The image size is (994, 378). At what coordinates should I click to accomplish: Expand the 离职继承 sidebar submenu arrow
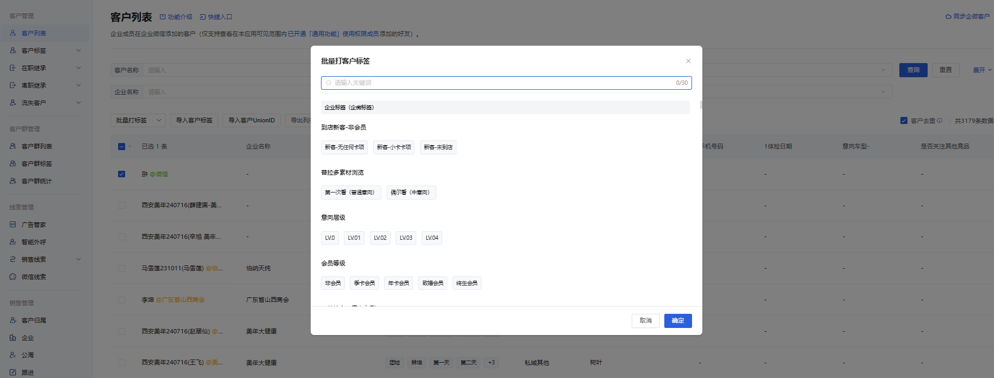click(78, 85)
